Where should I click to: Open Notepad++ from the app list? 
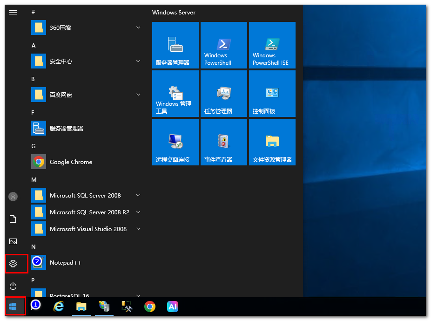65,263
